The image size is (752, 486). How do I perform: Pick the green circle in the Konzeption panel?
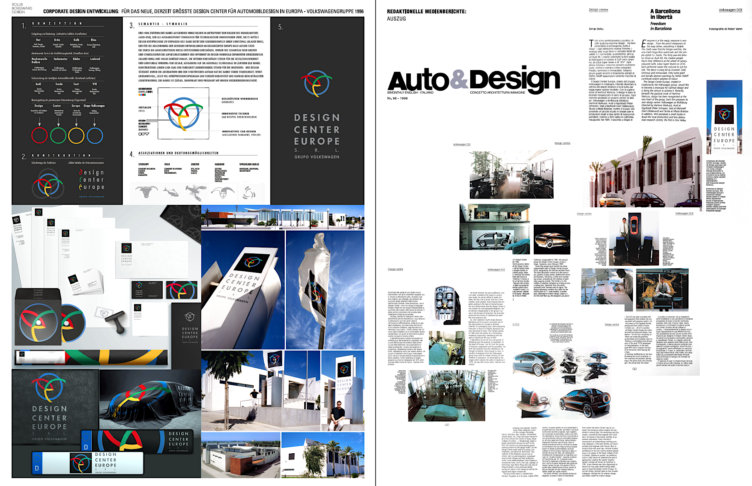coord(58,135)
